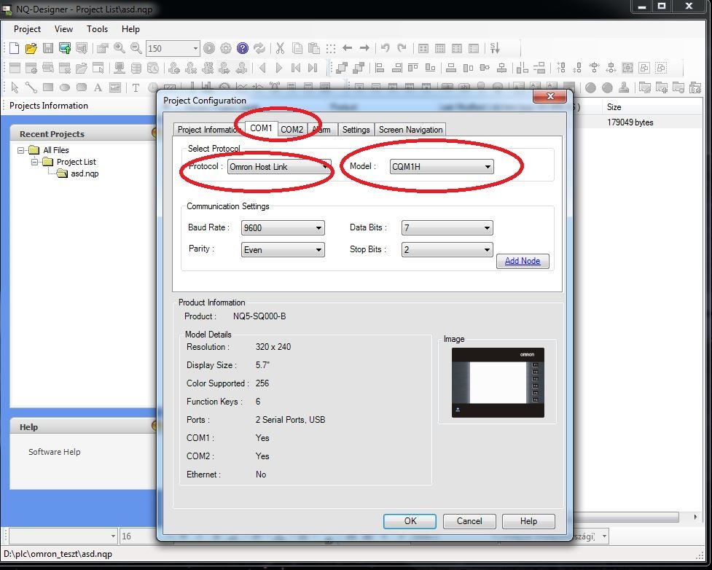Click the New project blank page icon

(x=15, y=48)
